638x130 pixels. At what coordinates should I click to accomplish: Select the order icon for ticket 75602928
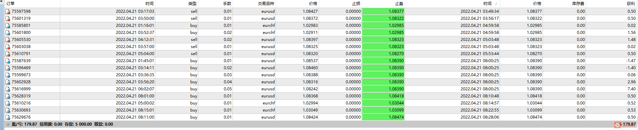8,82
